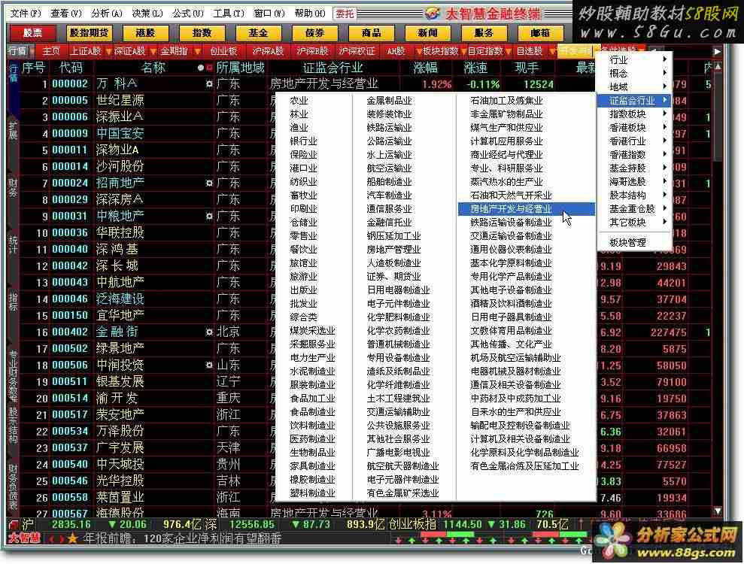Switch to the 沪深权证 tab
744x564 pixels.
click(357, 51)
